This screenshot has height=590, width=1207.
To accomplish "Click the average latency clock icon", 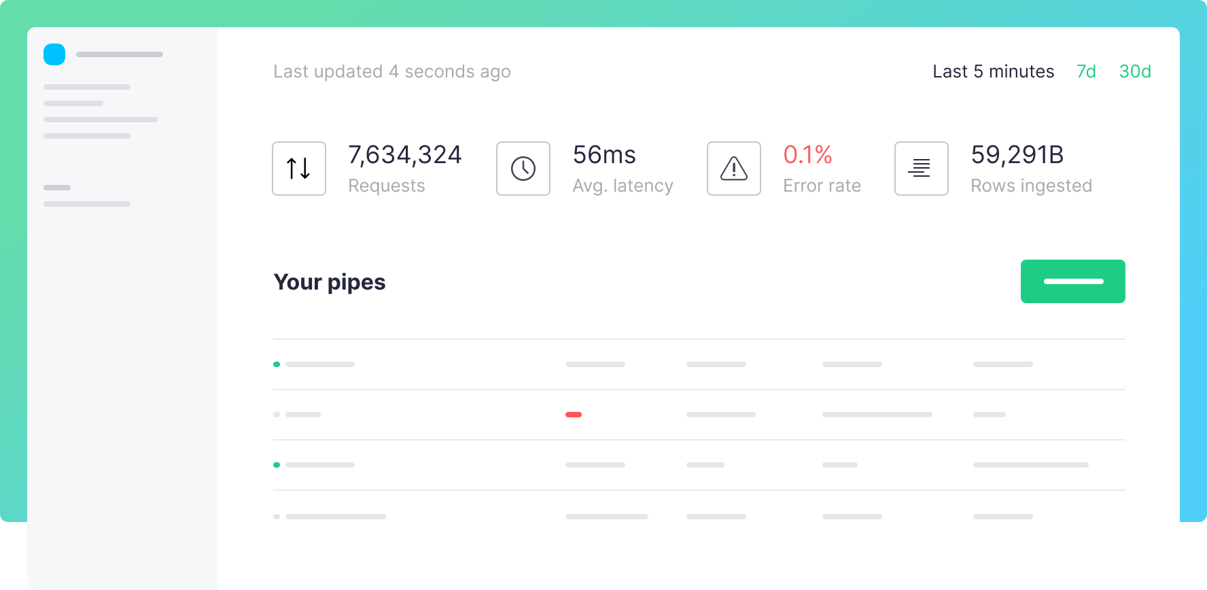I will [523, 169].
